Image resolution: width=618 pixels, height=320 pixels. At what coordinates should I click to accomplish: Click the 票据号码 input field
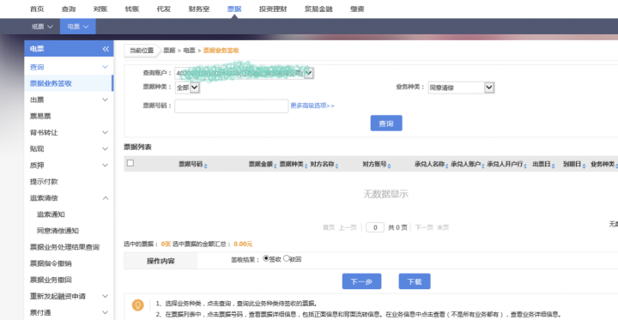click(232, 106)
